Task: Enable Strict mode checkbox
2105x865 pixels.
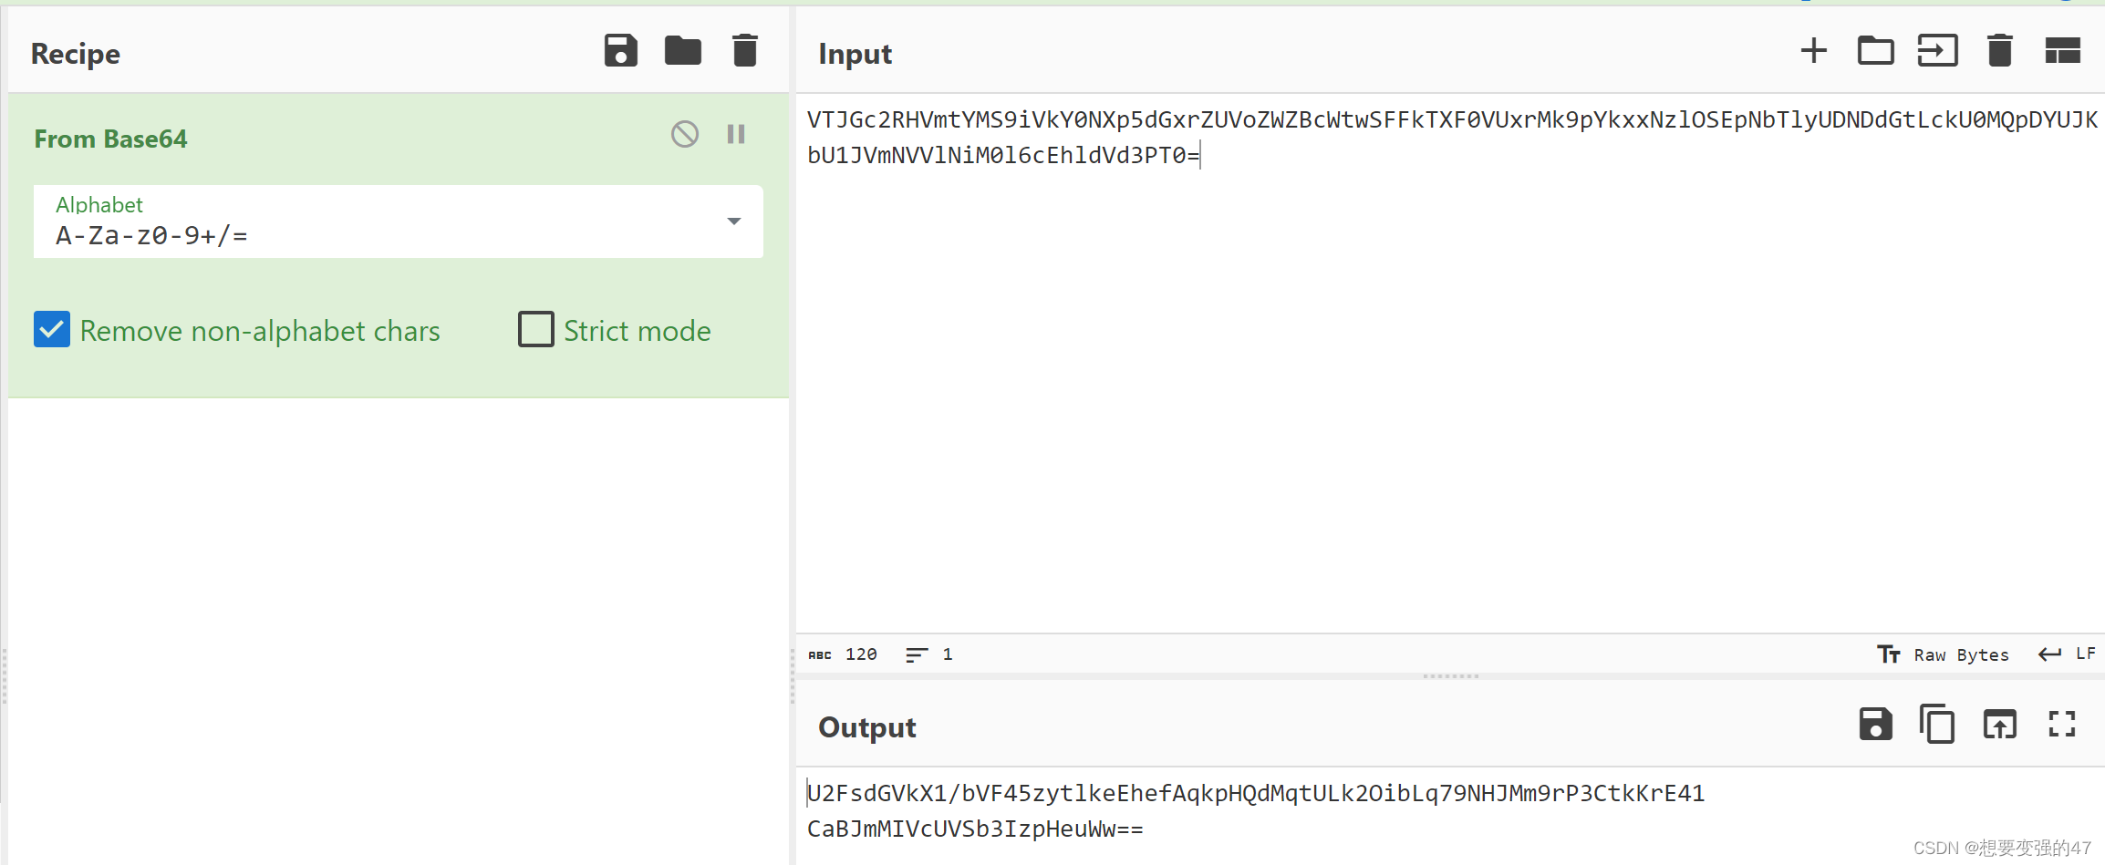Action: [x=536, y=330]
